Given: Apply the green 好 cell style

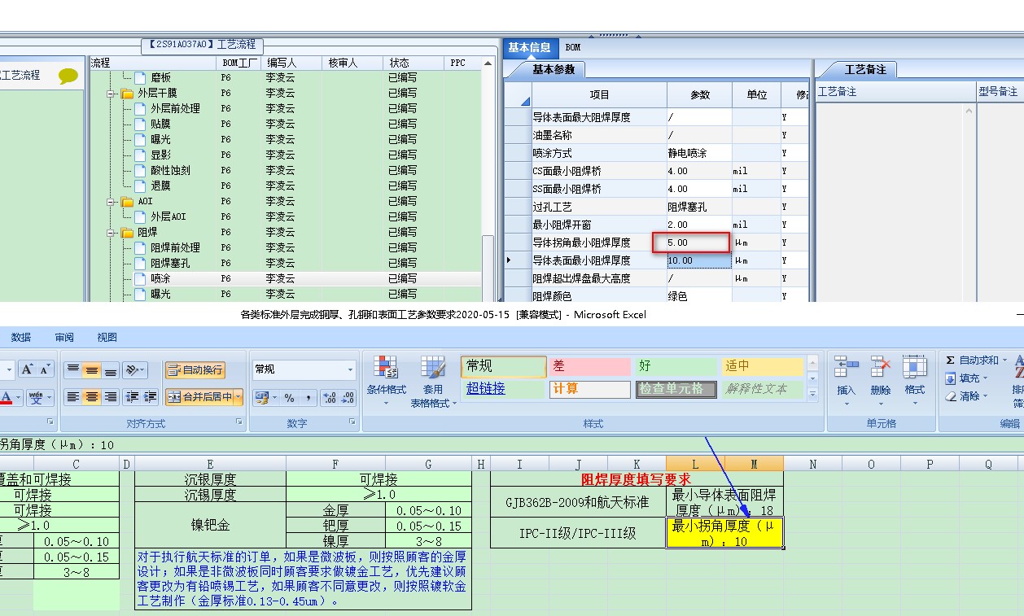Looking at the screenshot, I should coord(676,367).
